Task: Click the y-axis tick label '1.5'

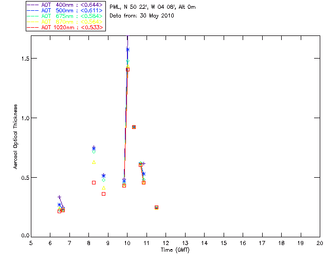Action: tap(25, 59)
